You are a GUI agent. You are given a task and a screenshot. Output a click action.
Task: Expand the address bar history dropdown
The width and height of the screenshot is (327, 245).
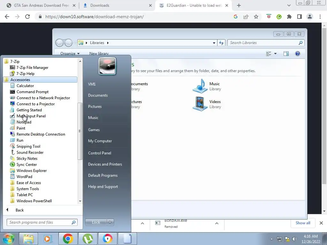[x=214, y=43]
